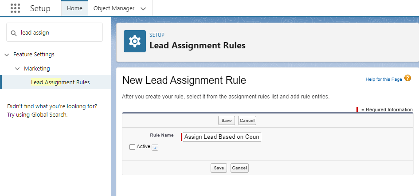Select Lead Assignment Rules in sidebar
This screenshot has width=419, height=196.
(x=60, y=82)
